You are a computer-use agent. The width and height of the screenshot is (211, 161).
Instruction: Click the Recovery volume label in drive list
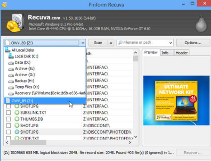[50, 93]
